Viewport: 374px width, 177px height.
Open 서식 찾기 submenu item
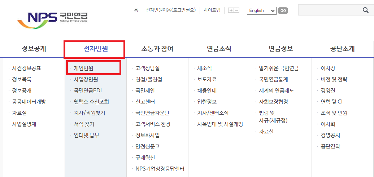point(84,124)
